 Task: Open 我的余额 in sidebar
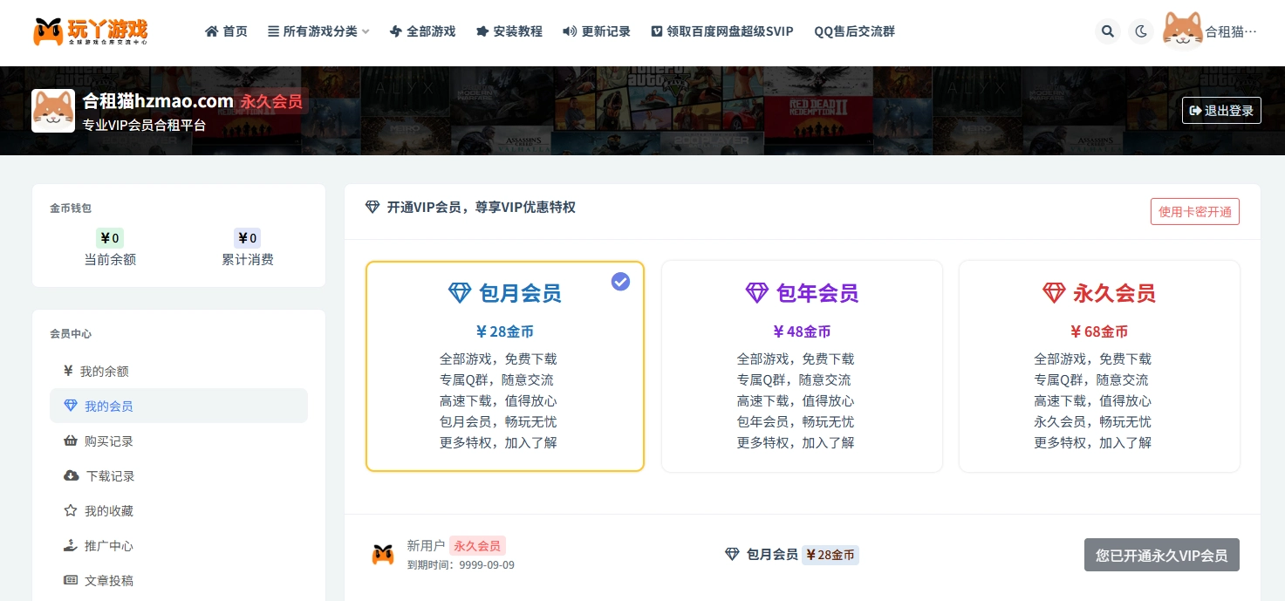(104, 372)
